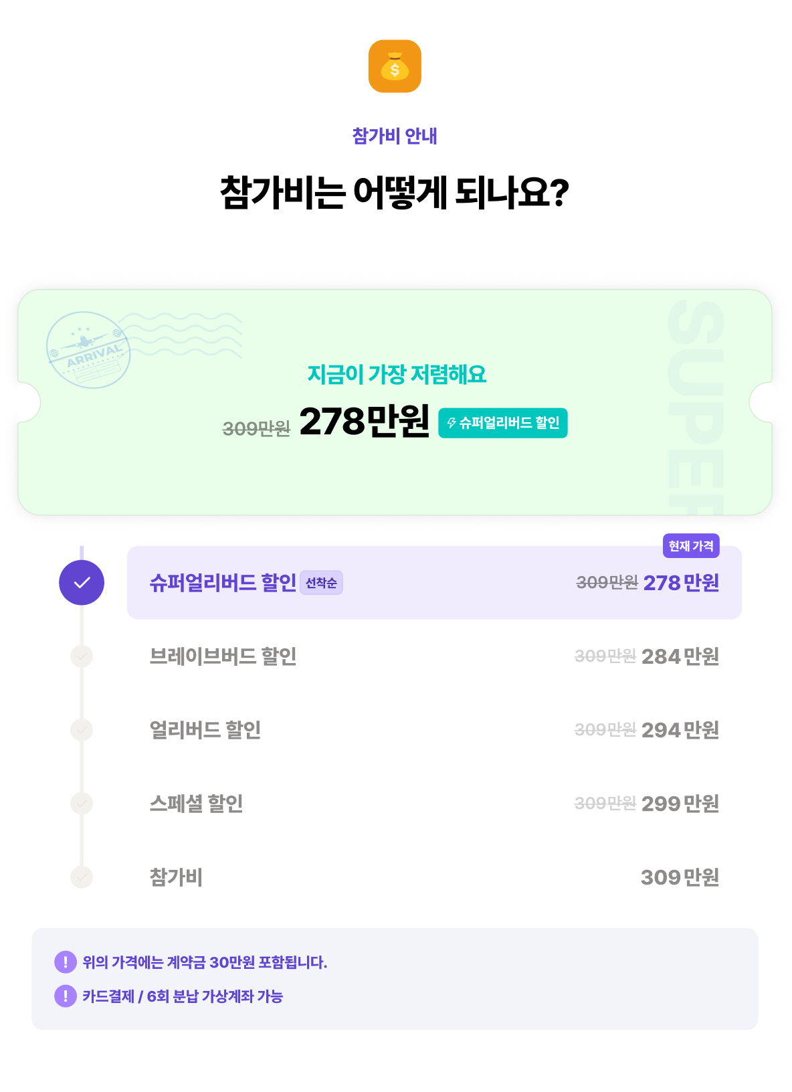Viewport: 792px width, 1092px height.
Task: Click the 선착순 badge
Action: click(321, 583)
